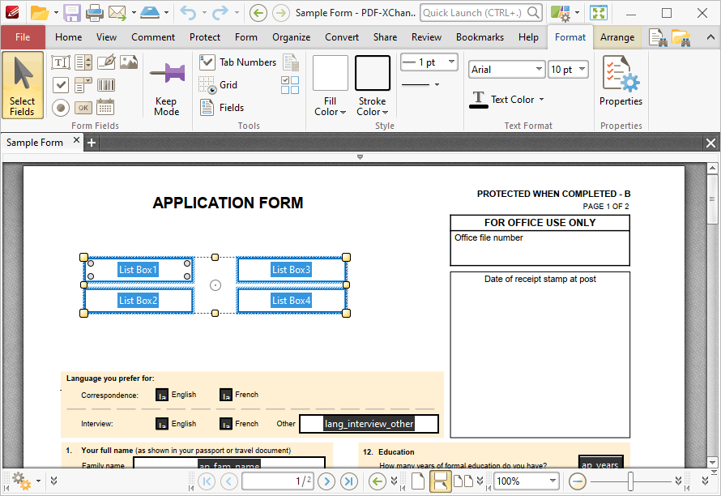Select the Check Box field tool
The image size is (721, 496).
tap(61, 85)
